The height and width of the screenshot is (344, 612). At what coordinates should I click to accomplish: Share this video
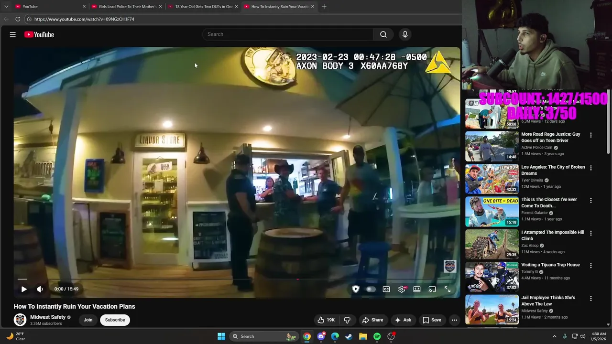tap(372, 320)
